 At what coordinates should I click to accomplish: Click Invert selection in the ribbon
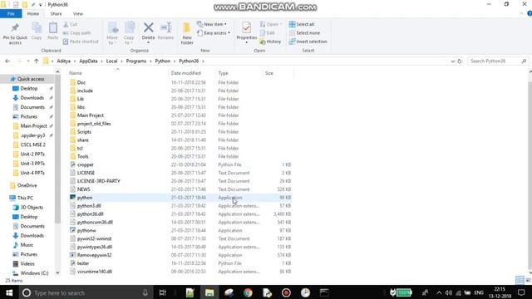pyautogui.click(x=308, y=42)
